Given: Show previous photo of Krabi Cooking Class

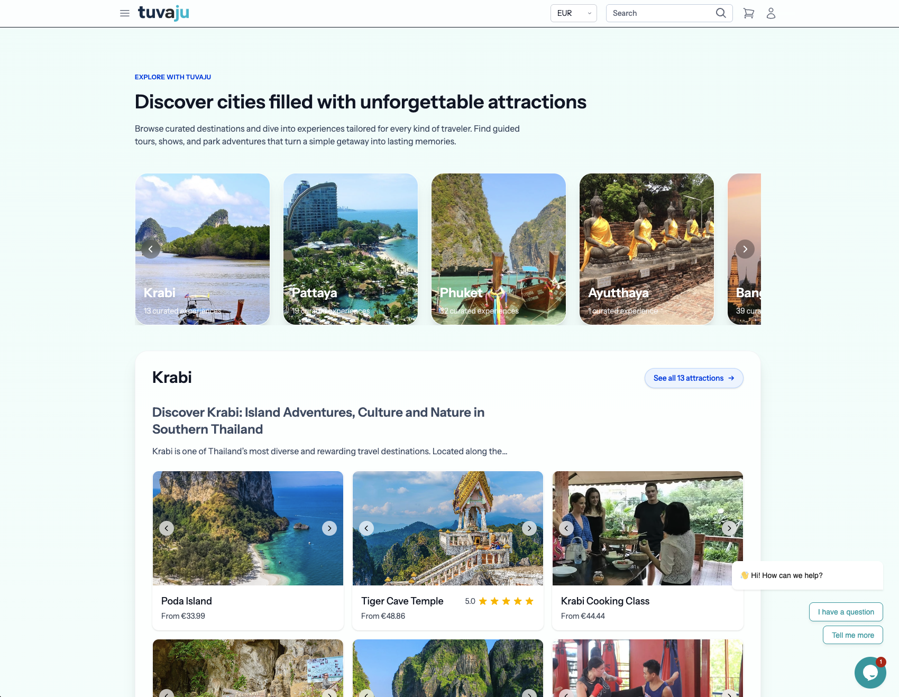Looking at the screenshot, I should [566, 528].
